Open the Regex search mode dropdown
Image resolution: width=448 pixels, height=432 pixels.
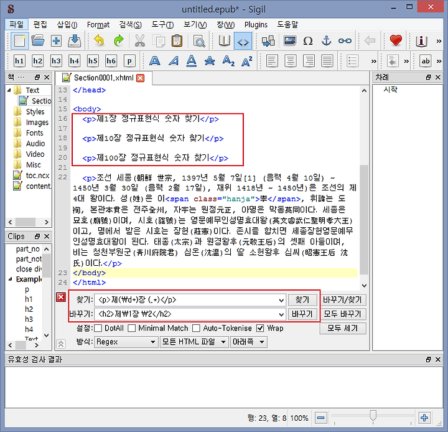pos(126,342)
